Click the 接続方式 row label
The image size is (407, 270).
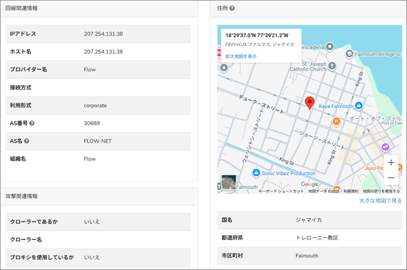(20, 87)
